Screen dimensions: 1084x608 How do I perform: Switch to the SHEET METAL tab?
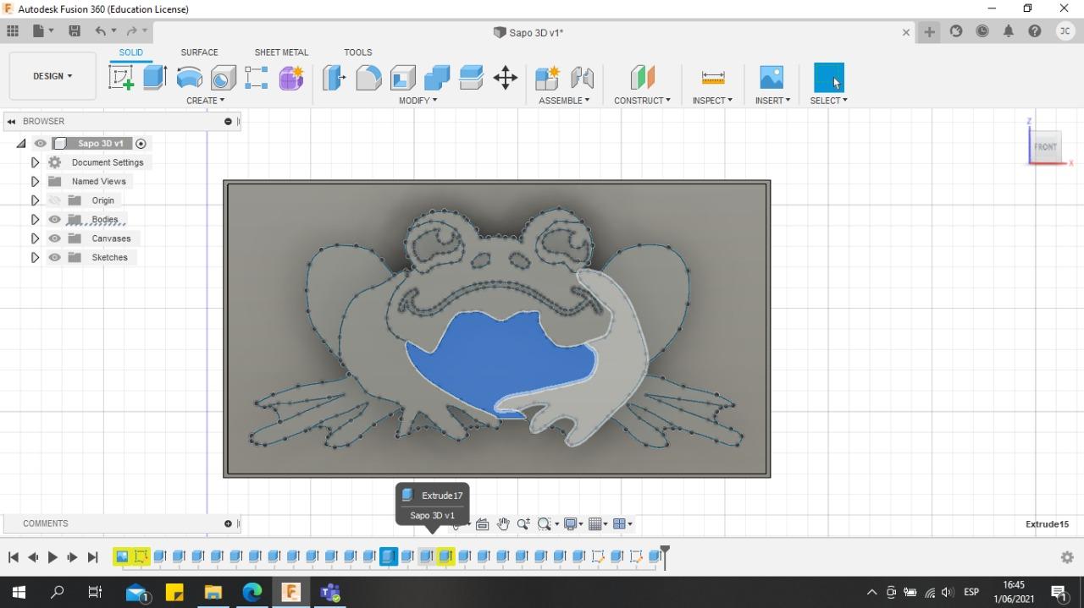pyautogui.click(x=281, y=52)
